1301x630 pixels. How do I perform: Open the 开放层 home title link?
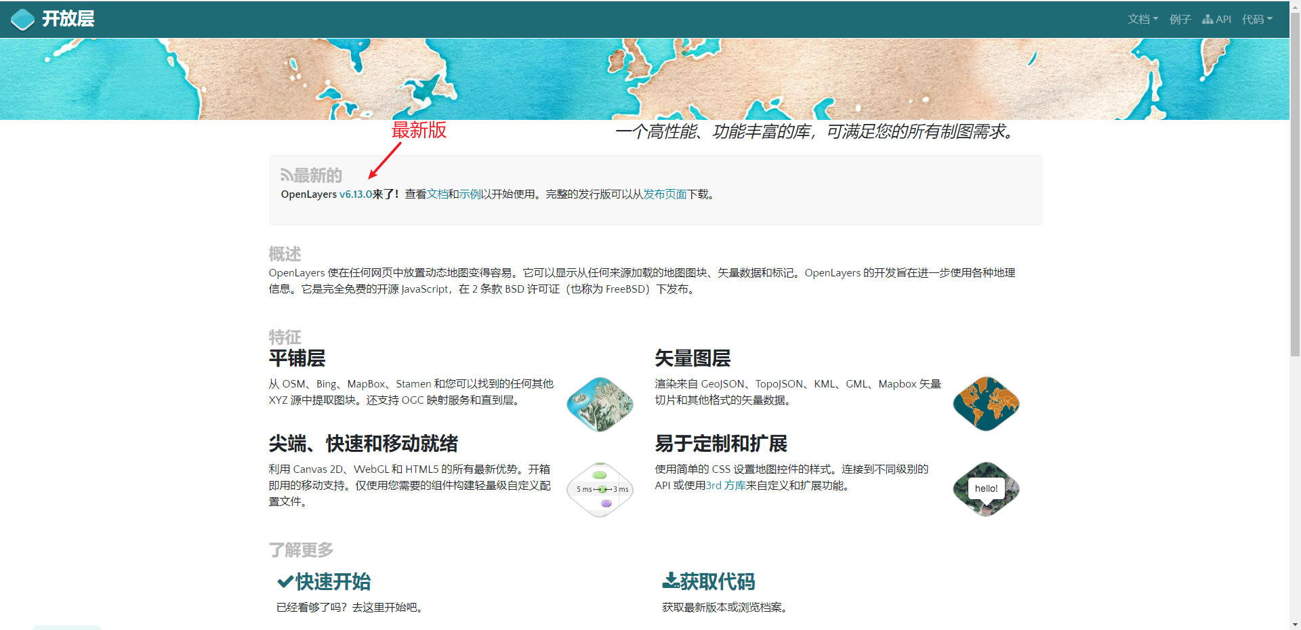[x=68, y=19]
